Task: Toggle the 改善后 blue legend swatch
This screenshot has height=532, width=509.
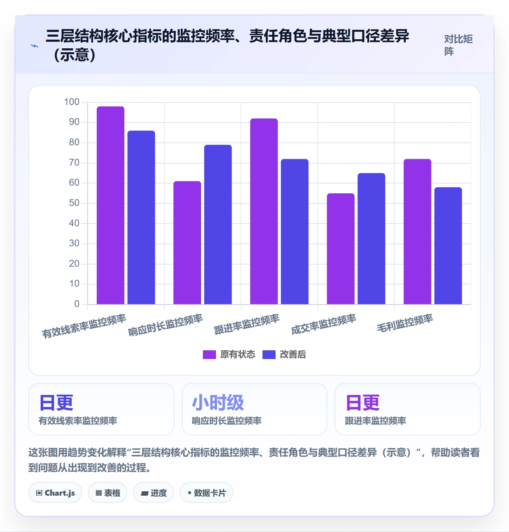Action: [x=269, y=354]
